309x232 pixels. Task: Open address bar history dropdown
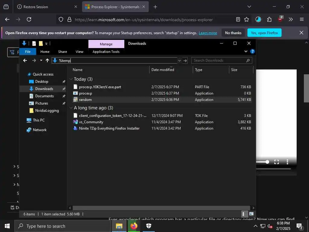pos(179,60)
